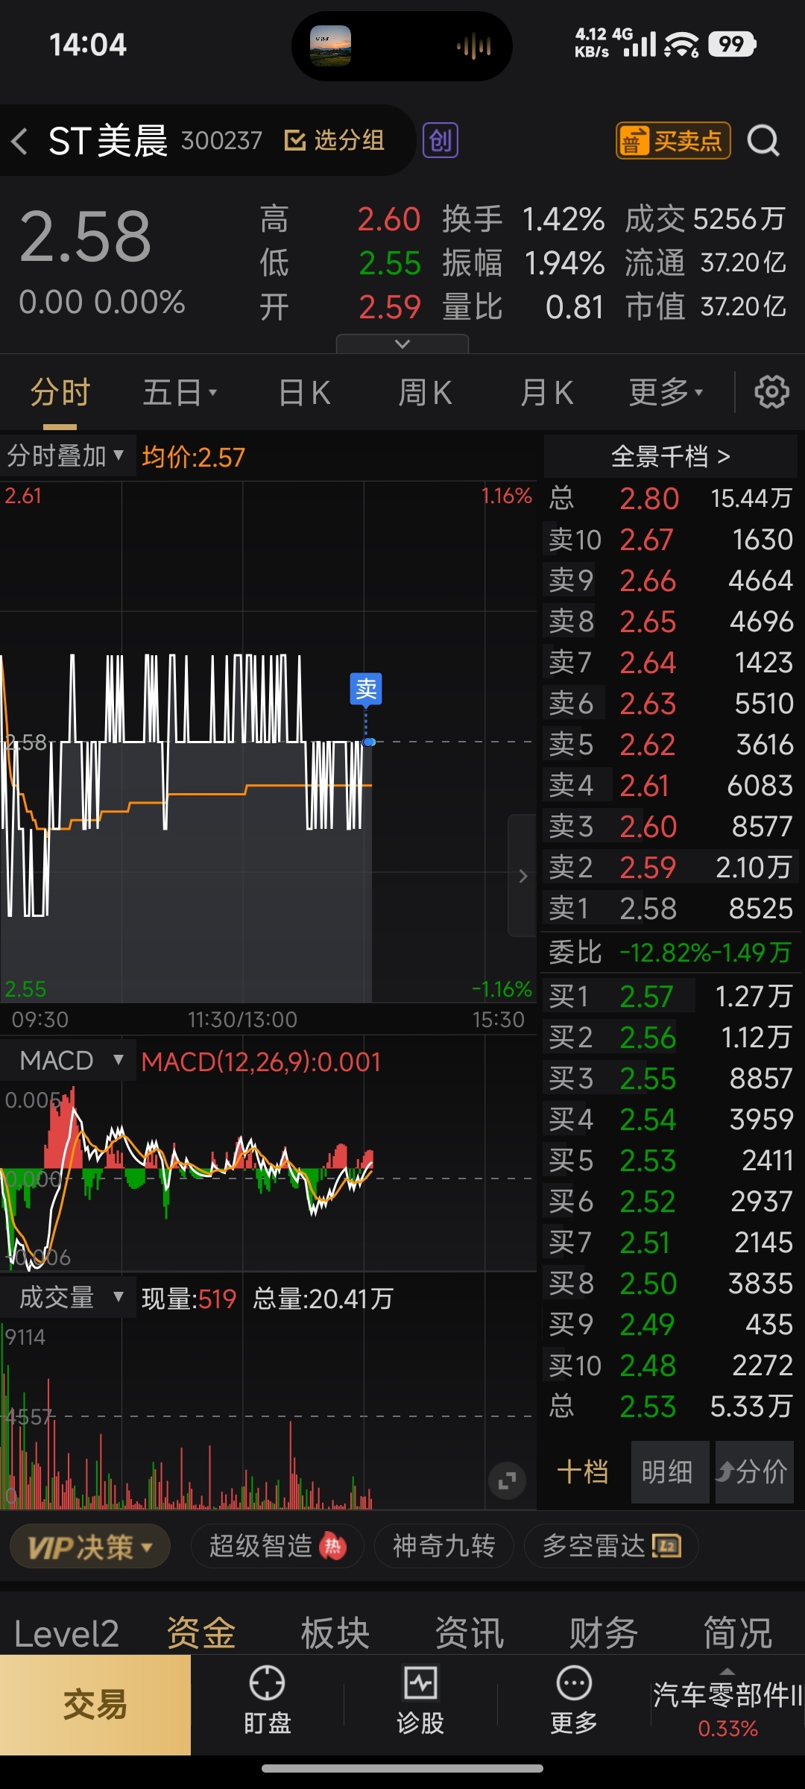Tap the 神奇九转 chip
The width and height of the screenshot is (805, 1789).
[x=444, y=1546]
